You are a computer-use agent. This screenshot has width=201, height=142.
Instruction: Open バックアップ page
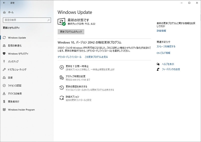[27, 62]
